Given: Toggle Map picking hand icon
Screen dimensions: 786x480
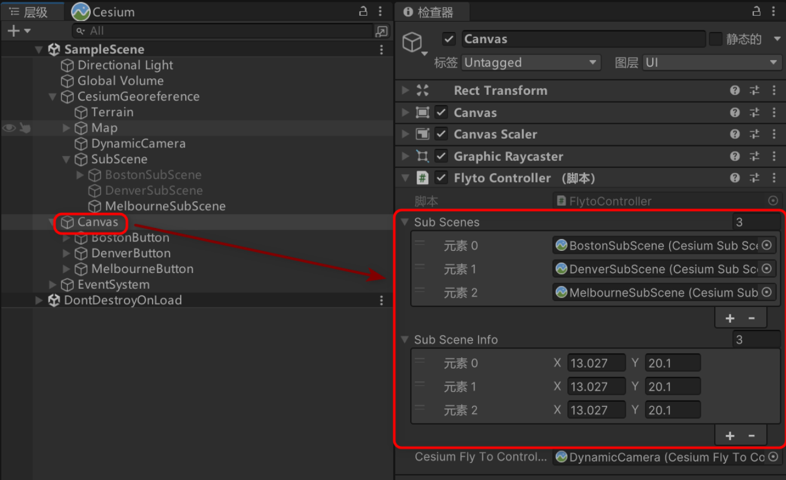Looking at the screenshot, I should 25,128.
